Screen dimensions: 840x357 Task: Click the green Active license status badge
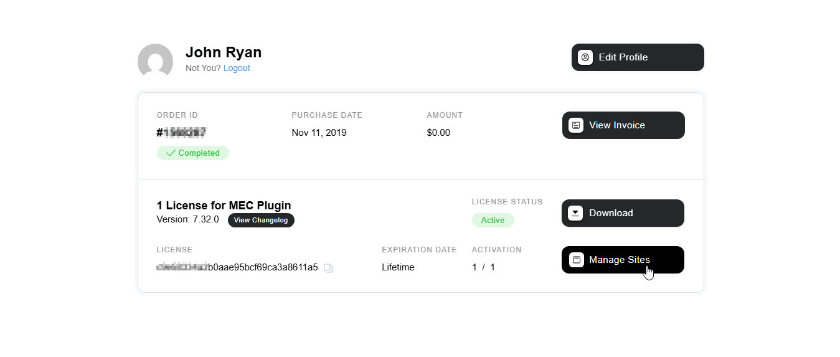tap(493, 220)
